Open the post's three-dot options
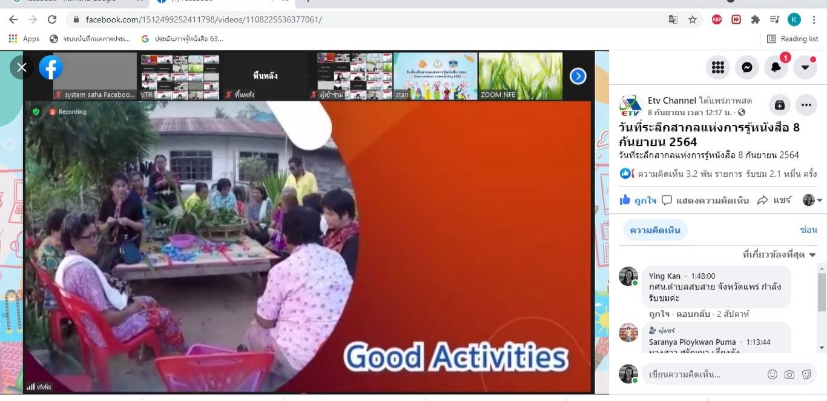This screenshot has width=827, height=401. (x=806, y=105)
